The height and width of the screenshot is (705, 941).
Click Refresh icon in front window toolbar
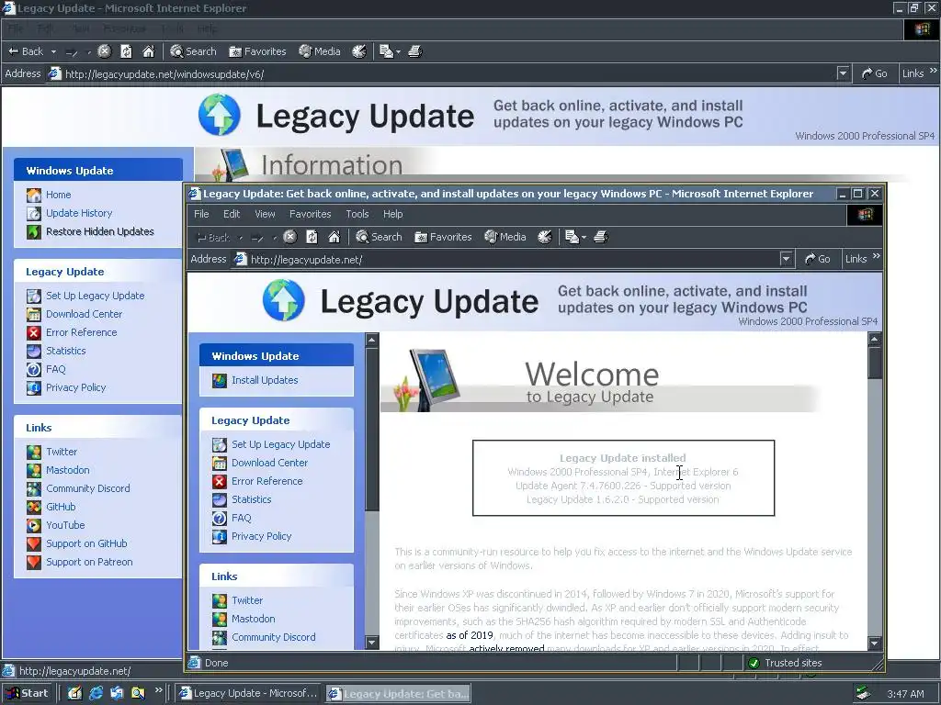tap(312, 237)
